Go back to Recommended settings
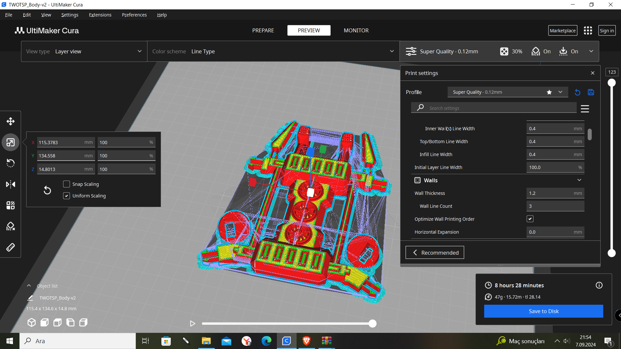Image resolution: width=621 pixels, height=349 pixels. (x=435, y=252)
